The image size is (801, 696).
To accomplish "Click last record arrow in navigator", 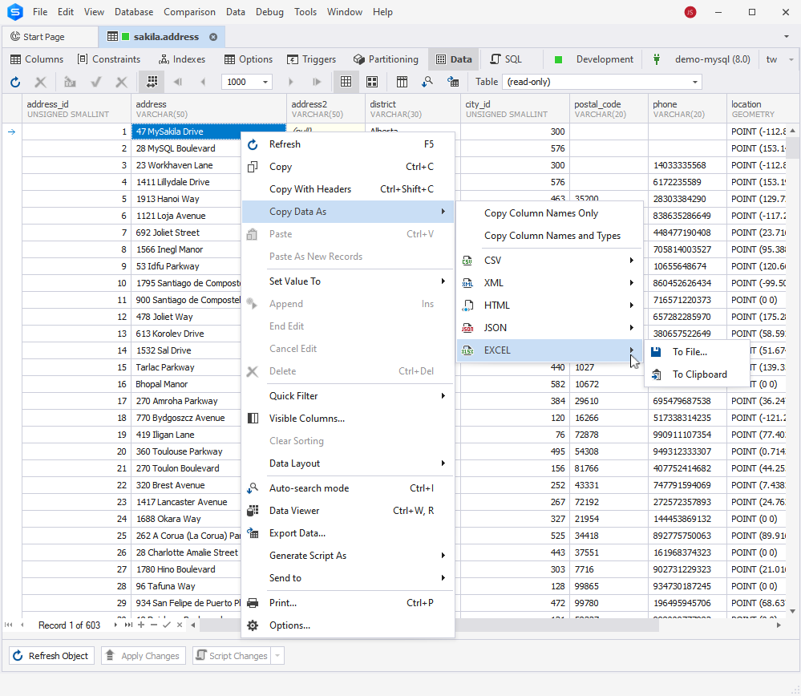I will point(128,625).
